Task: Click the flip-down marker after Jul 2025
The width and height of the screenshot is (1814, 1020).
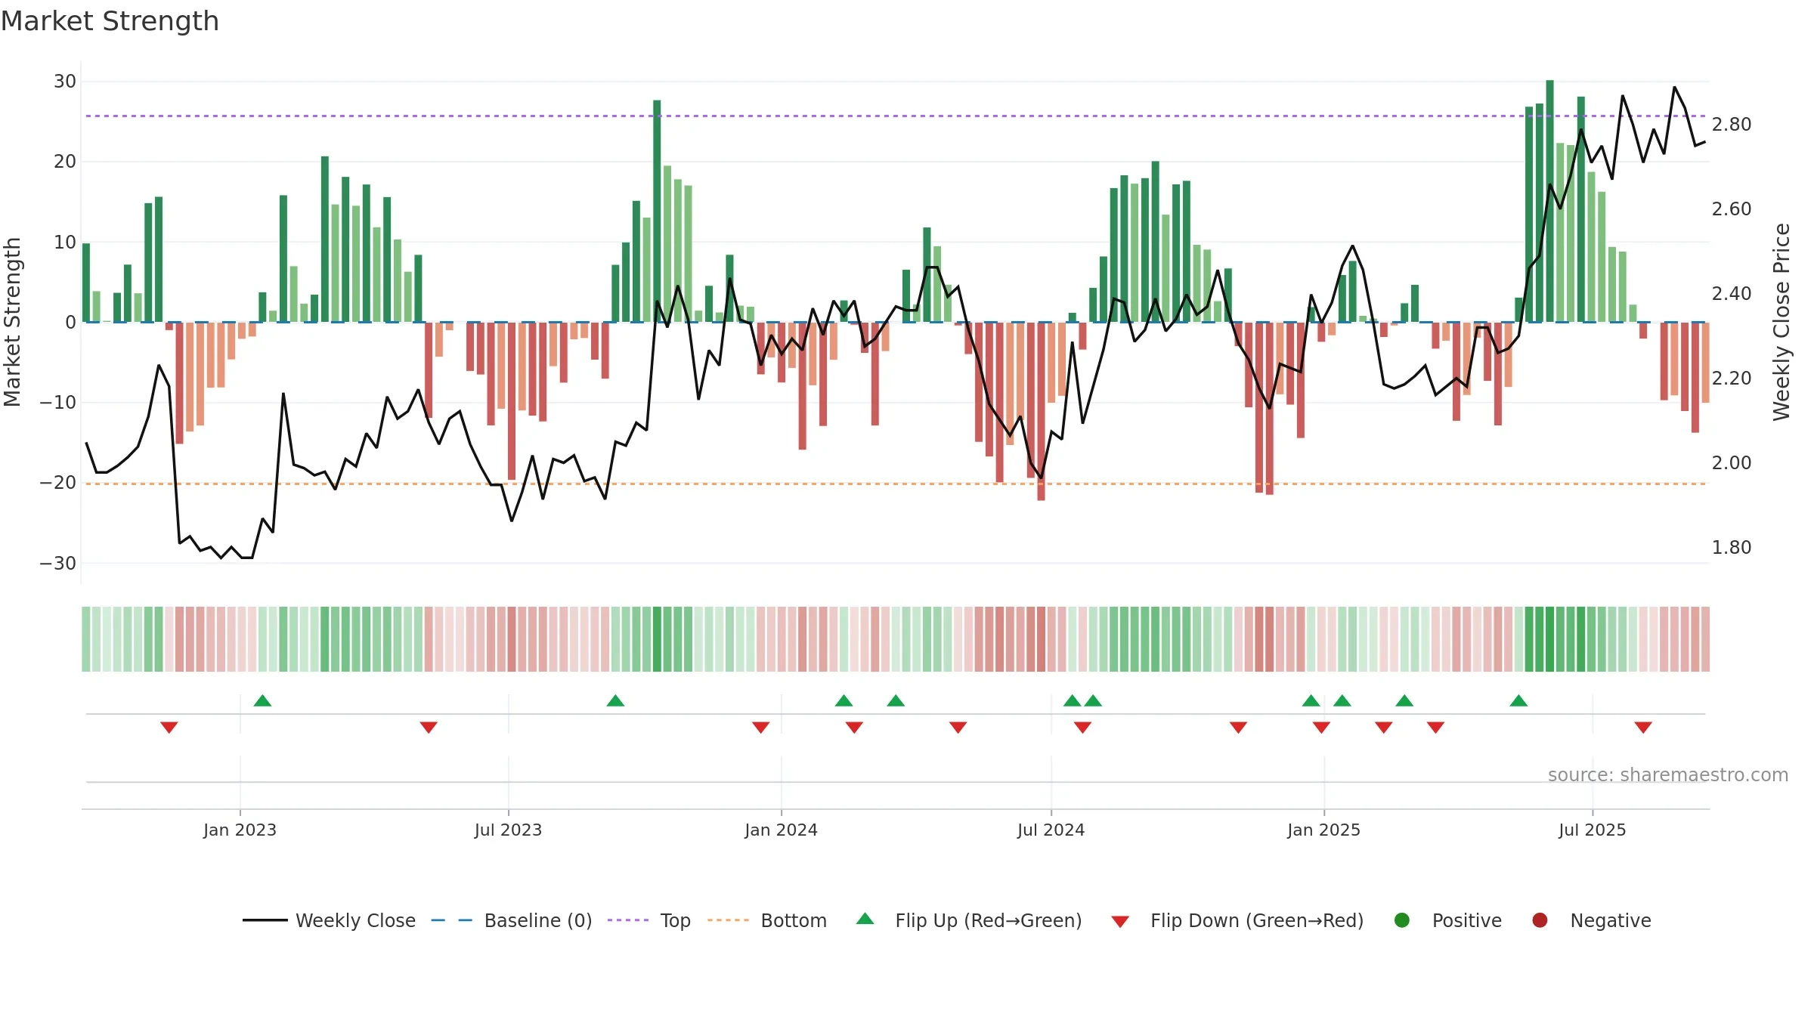Action: (1643, 728)
